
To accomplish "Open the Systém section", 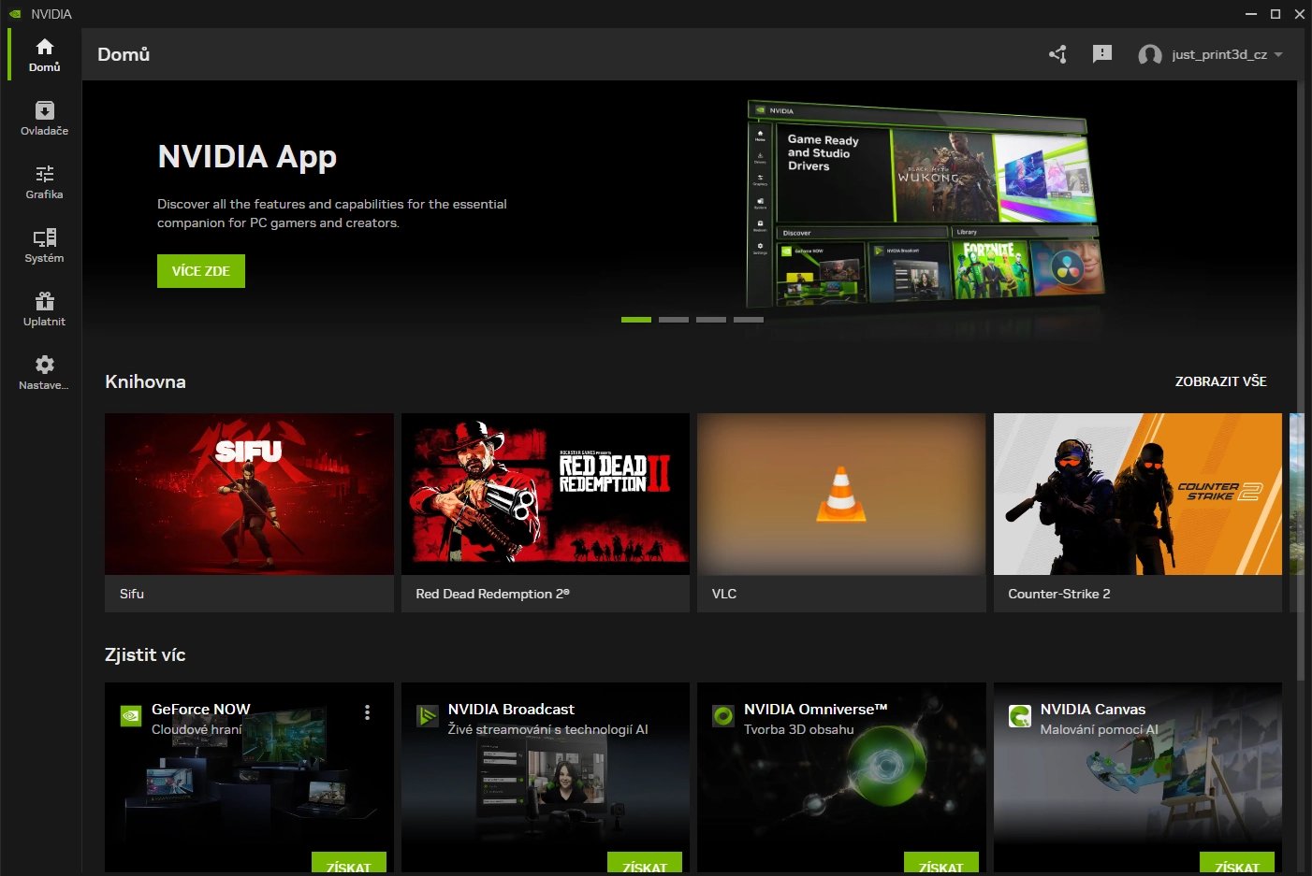I will tap(44, 245).
